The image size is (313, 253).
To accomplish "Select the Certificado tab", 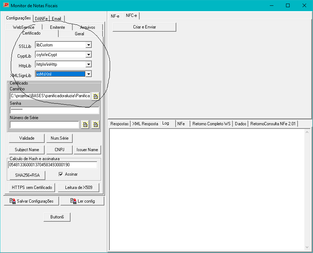I will [31, 33].
